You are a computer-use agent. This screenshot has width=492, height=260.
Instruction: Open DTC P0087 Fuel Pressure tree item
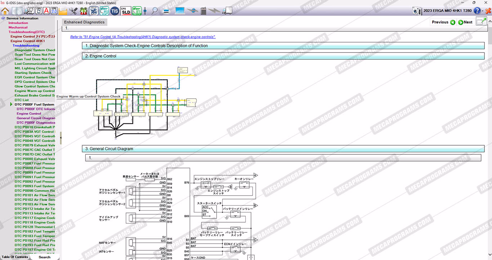[x=35, y=164]
